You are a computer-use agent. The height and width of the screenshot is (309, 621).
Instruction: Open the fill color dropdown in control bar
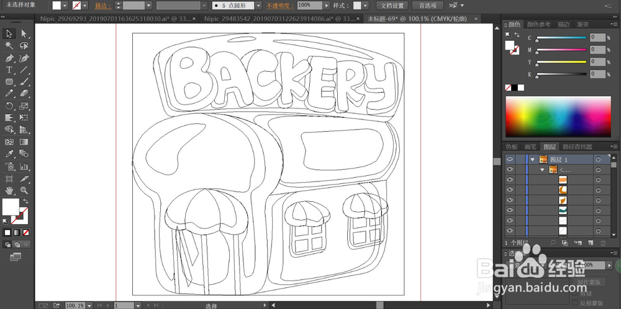click(65, 6)
